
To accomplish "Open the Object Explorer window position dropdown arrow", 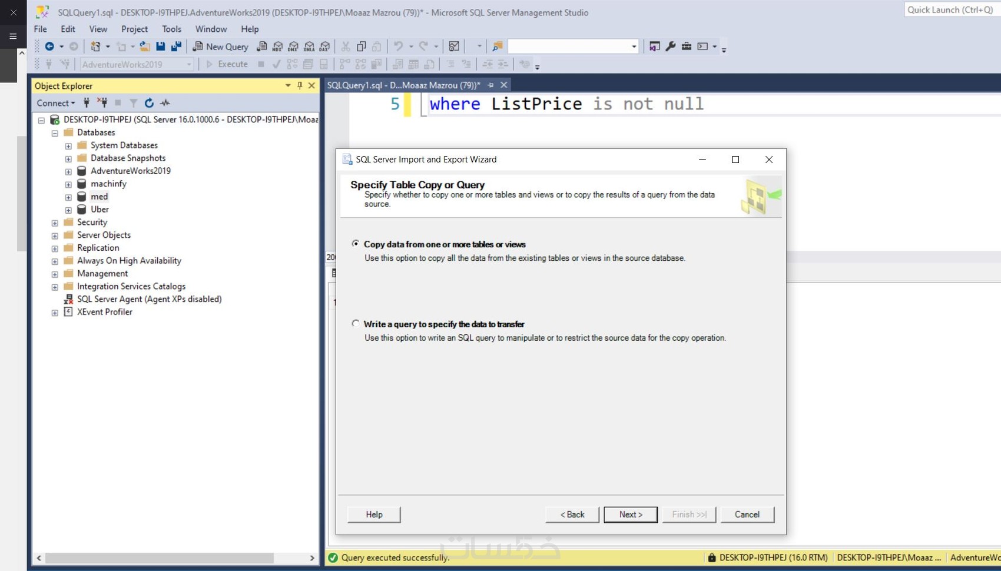I will (288, 86).
